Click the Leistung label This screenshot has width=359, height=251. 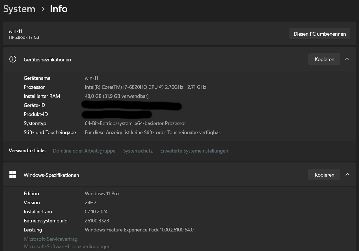(33, 230)
